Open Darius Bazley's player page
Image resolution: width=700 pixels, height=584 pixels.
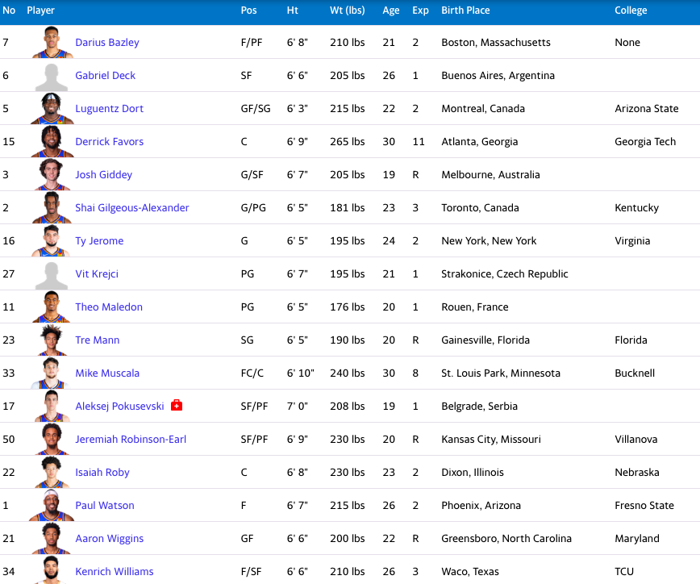[x=107, y=43]
